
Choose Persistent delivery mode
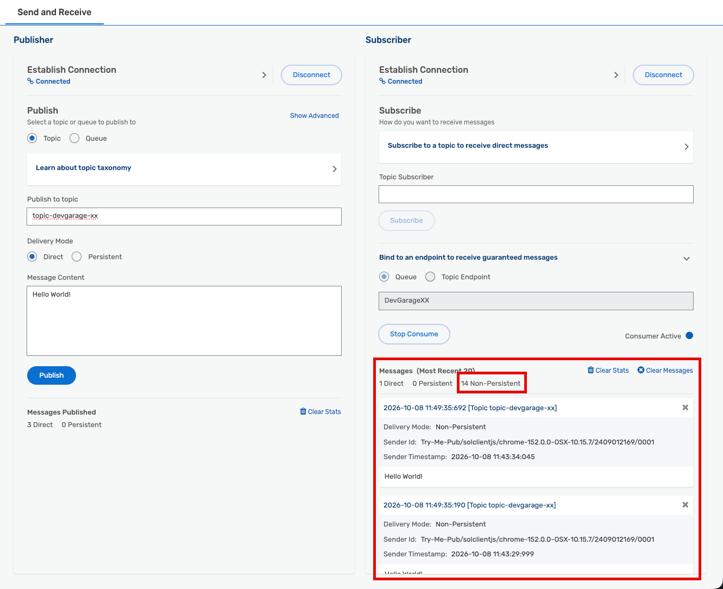click(x=77, y=256)
